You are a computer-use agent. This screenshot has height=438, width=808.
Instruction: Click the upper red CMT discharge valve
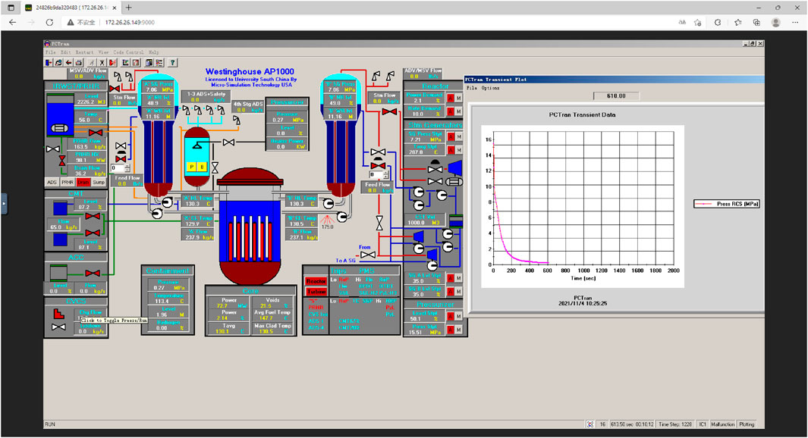coord(93,216)
